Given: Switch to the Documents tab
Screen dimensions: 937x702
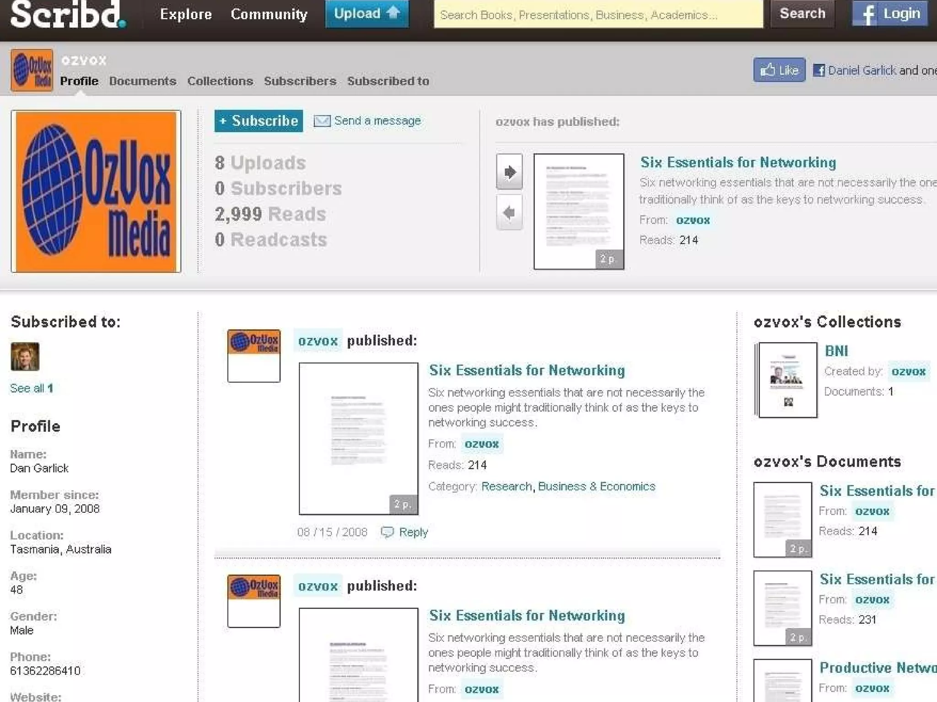Looking at the screenshot, I should click(143, 81).
